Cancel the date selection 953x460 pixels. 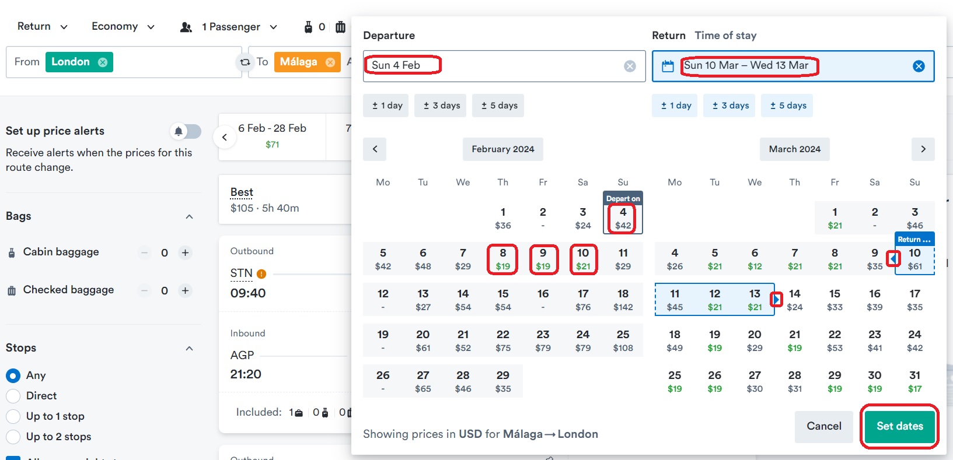823,426
